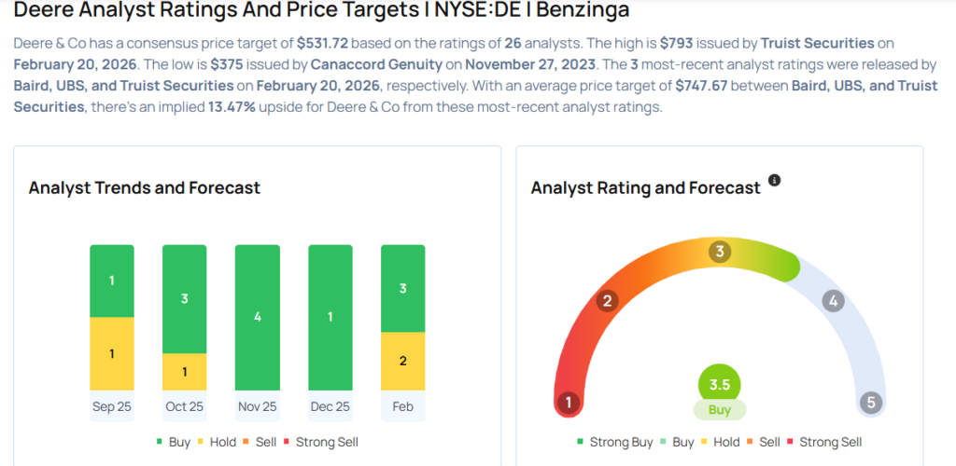Image resolution: width=956 pixels, height=466 pixels.
Task: Click the info icon beside Analyst Rating and Forecast
Action: [774, 180]
